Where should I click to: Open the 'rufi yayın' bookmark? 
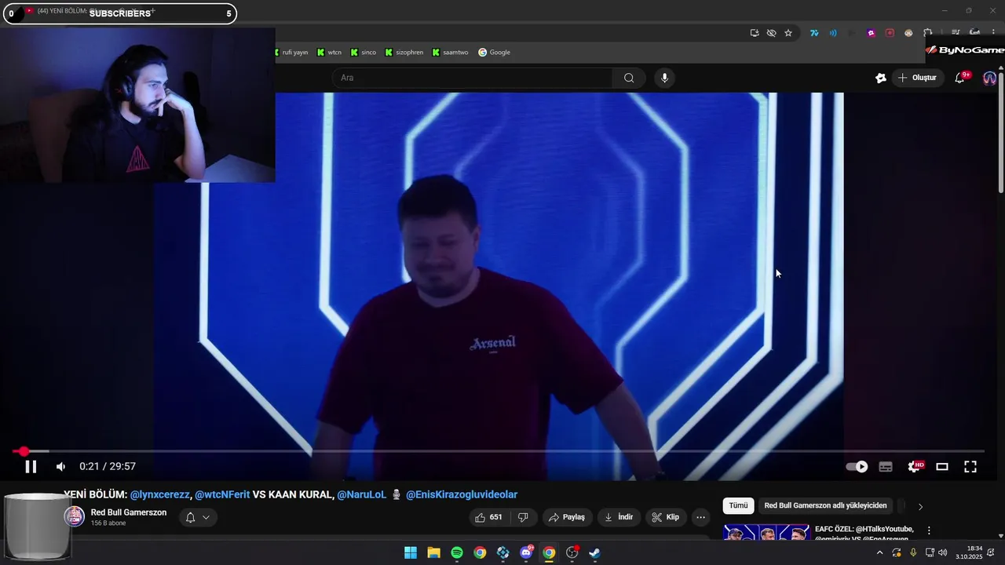click(291, 53)
